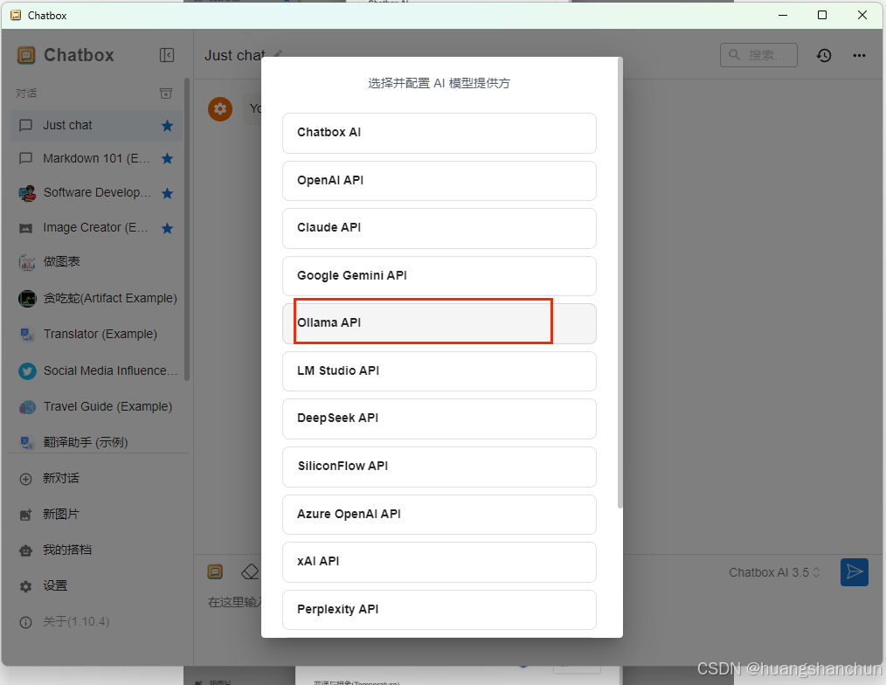Click the archive icon next to 对话

165,93
